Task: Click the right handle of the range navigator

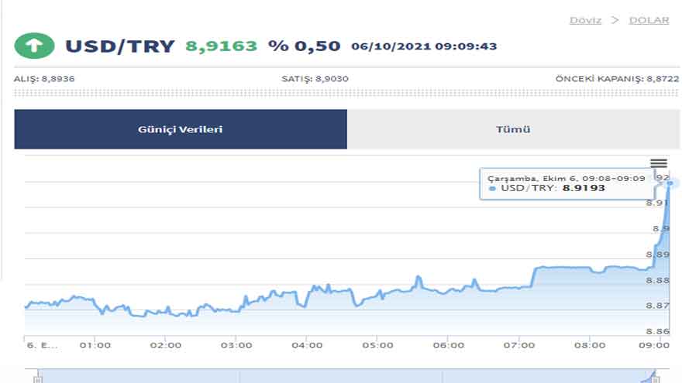Action: click(x=656, y=378)
